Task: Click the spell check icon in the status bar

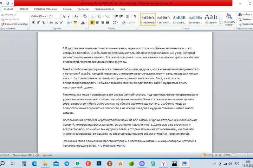Action: [37, 155]
